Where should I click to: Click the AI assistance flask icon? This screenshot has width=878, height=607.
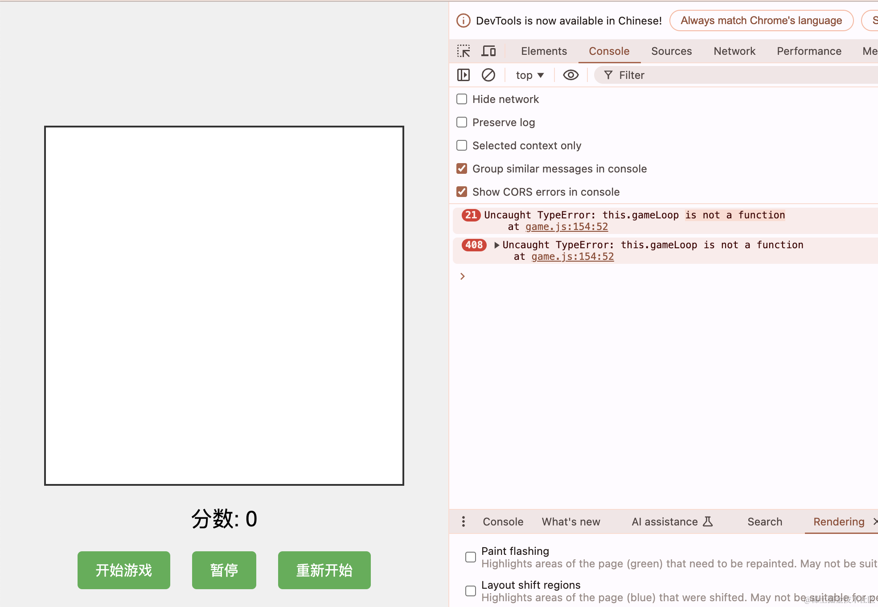pos(708,521)
